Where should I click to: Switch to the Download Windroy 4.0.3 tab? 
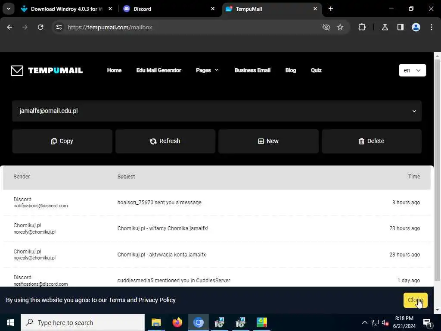67,9
